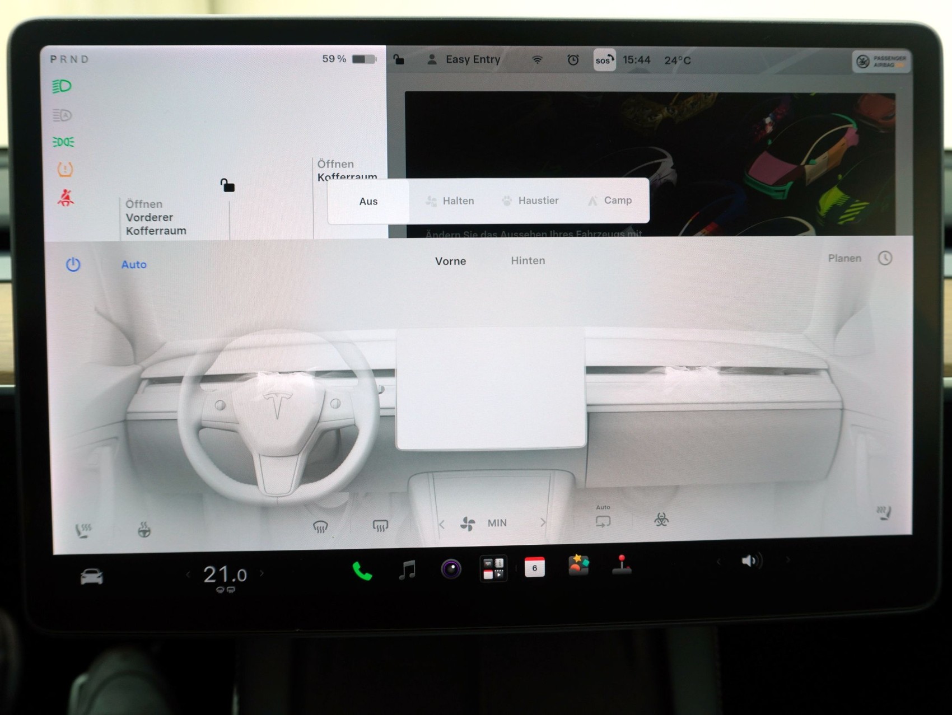This screenshot has width=952, height=715.
Task: Toggle the driver seat heater
Action: point(83,530)
